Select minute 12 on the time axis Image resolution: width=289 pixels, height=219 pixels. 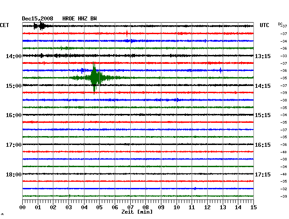pyautogui.click(x=207, y=207)
